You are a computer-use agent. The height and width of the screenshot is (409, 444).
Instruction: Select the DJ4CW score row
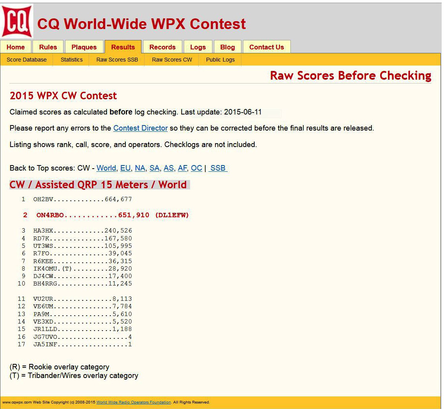(x=77, y=276)
